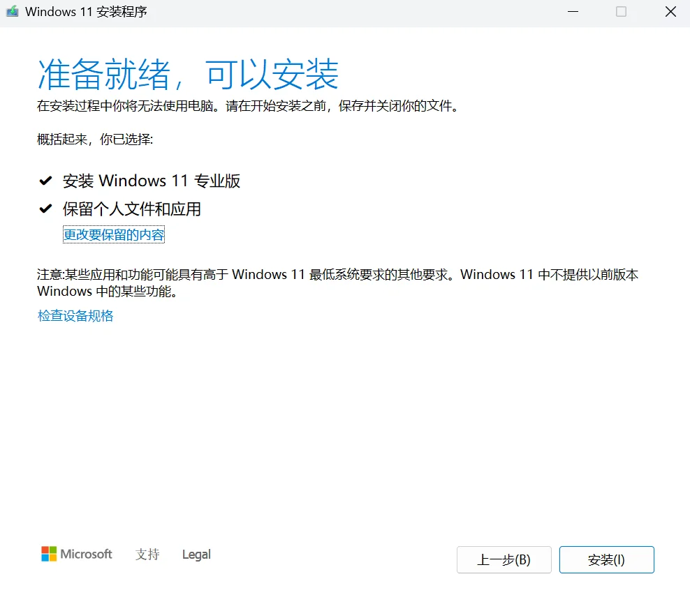Click the 安装(I) button to begin installation
The width and height of the screenshot is (690, 595).
click(x=606, y=559)
